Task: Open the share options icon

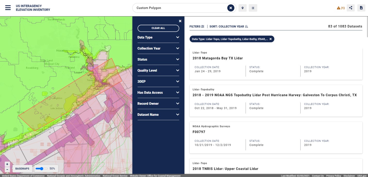Action: (x=351, y=8)
